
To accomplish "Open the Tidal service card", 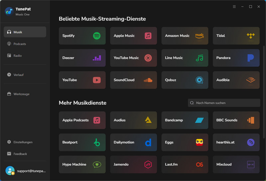I will pyautogui.click(x=236, y=36).
